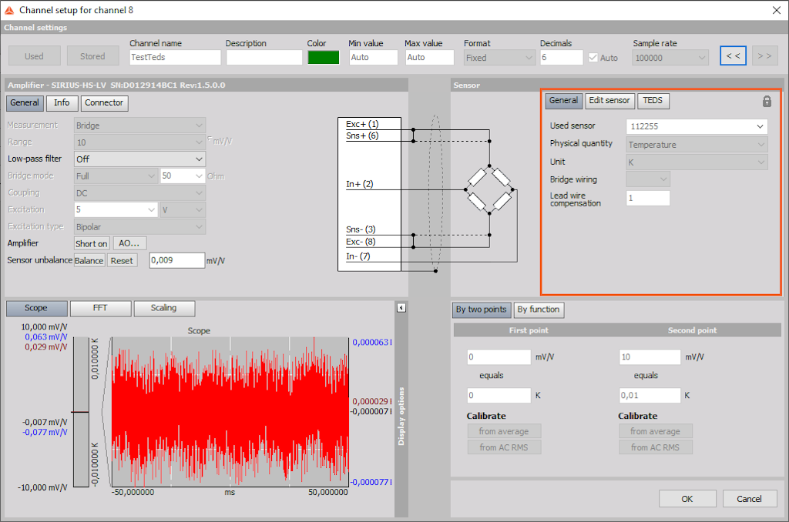Click the Channel name field
This screenshot has height=522, width=789.
[x=175, y=57]
